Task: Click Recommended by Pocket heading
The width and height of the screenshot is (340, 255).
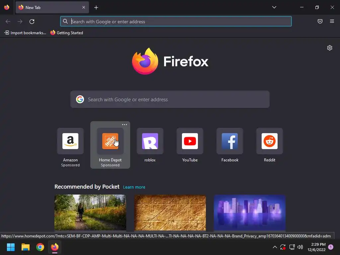Action: (87, 187)
